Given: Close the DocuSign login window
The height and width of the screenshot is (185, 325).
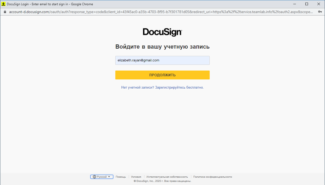Looking at the screenshot, I should pyautogui.click(x=319, y=4).
